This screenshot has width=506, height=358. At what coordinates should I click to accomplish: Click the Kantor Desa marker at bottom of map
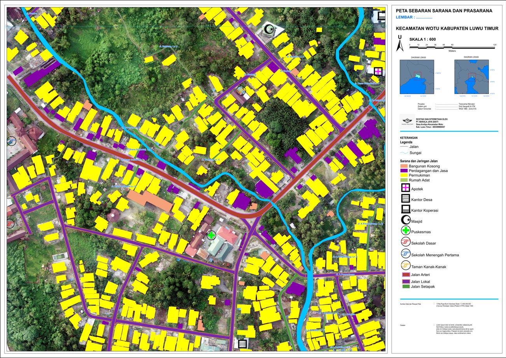click(243, 344)
